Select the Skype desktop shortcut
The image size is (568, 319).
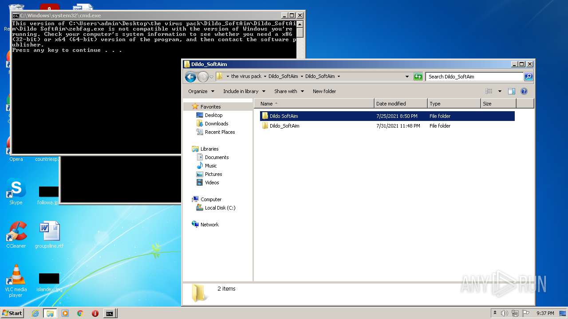point(16,192)
